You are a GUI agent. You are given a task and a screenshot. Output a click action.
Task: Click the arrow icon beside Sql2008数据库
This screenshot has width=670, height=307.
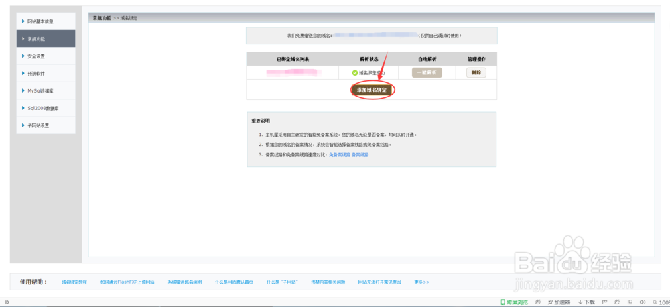click(x=23, y=108)
